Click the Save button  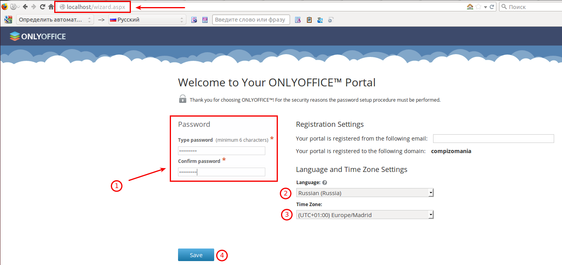click(x=196, y=255)
